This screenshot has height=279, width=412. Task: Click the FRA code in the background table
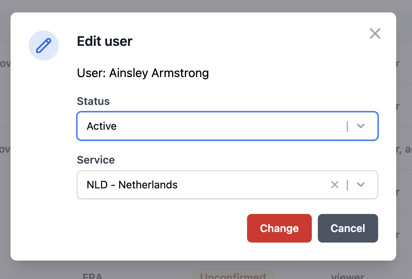click(92, 276)
